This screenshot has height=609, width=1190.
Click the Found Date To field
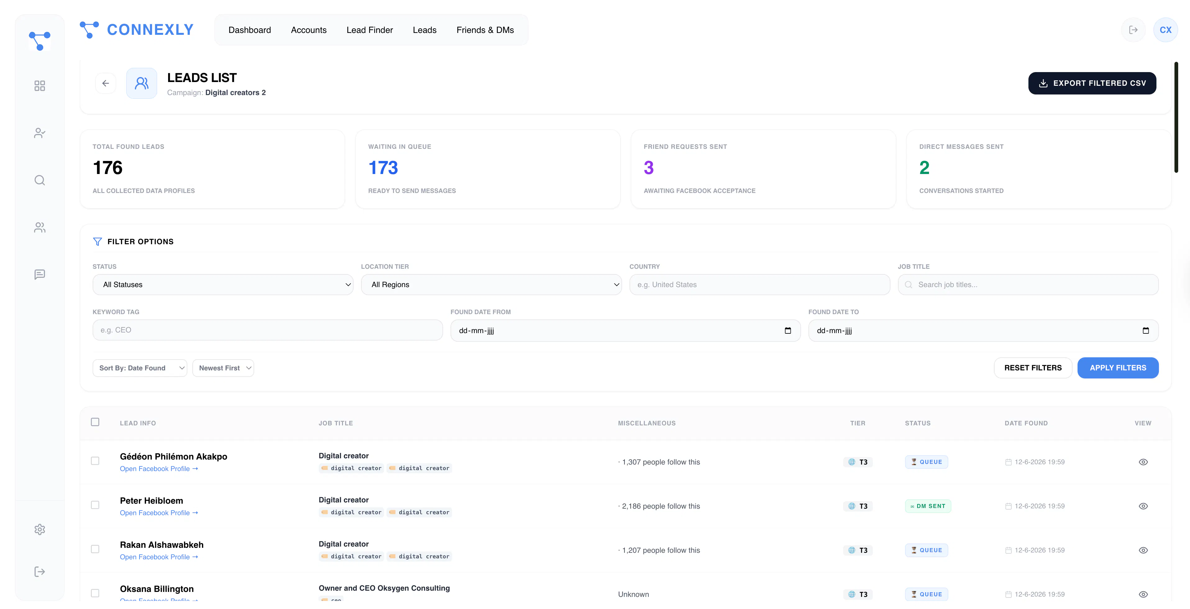click(x=983, y=330)
